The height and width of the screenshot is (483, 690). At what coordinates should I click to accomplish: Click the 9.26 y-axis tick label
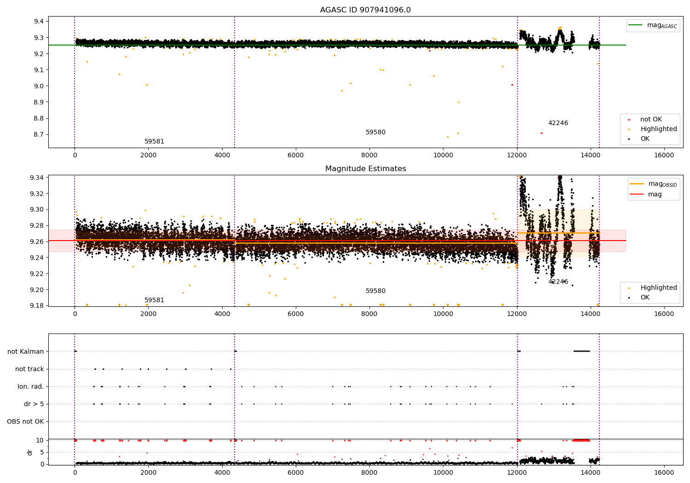click(37, 242)
